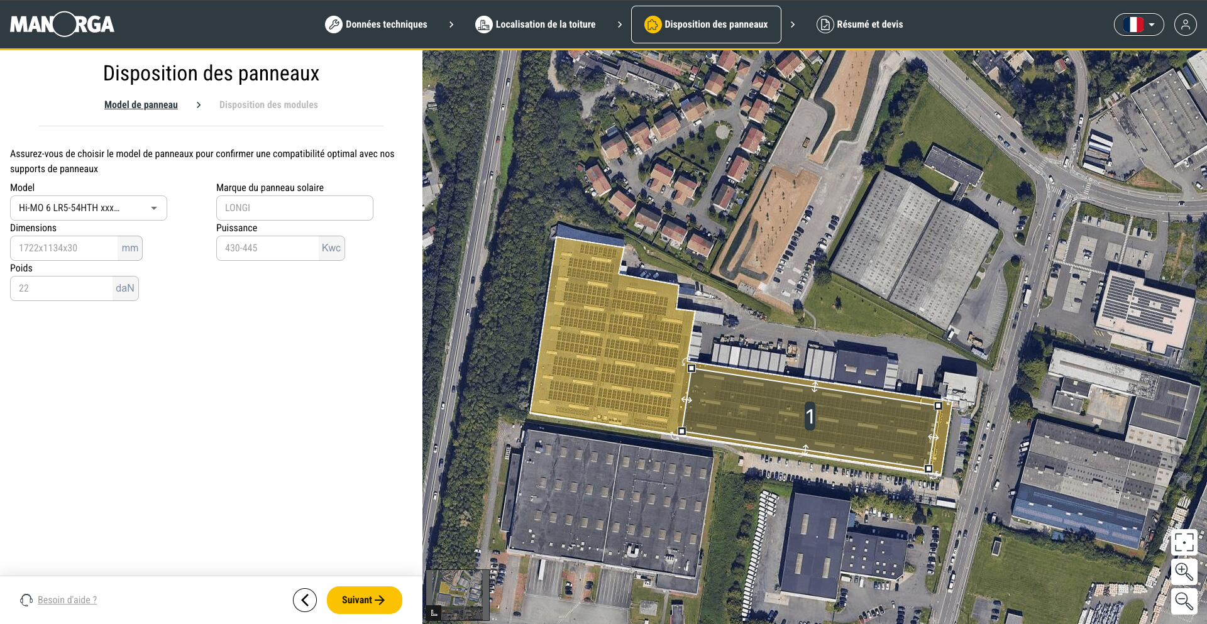Click the Résumé et devis document icon
Image resolution: width=1207 pixels, height=624 pixels.
coord(825,25)
